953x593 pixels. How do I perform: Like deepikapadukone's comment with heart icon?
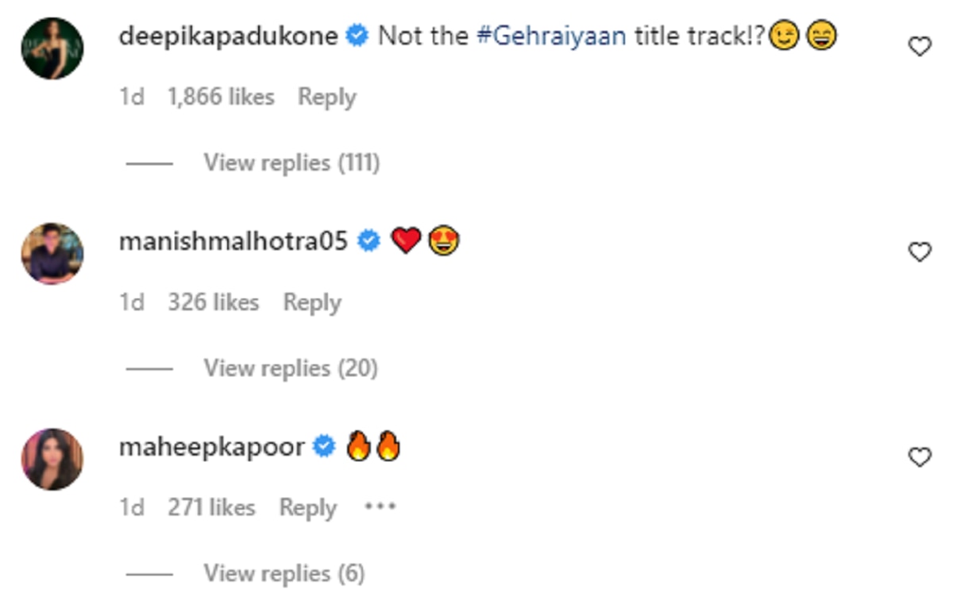coord(919,48)
